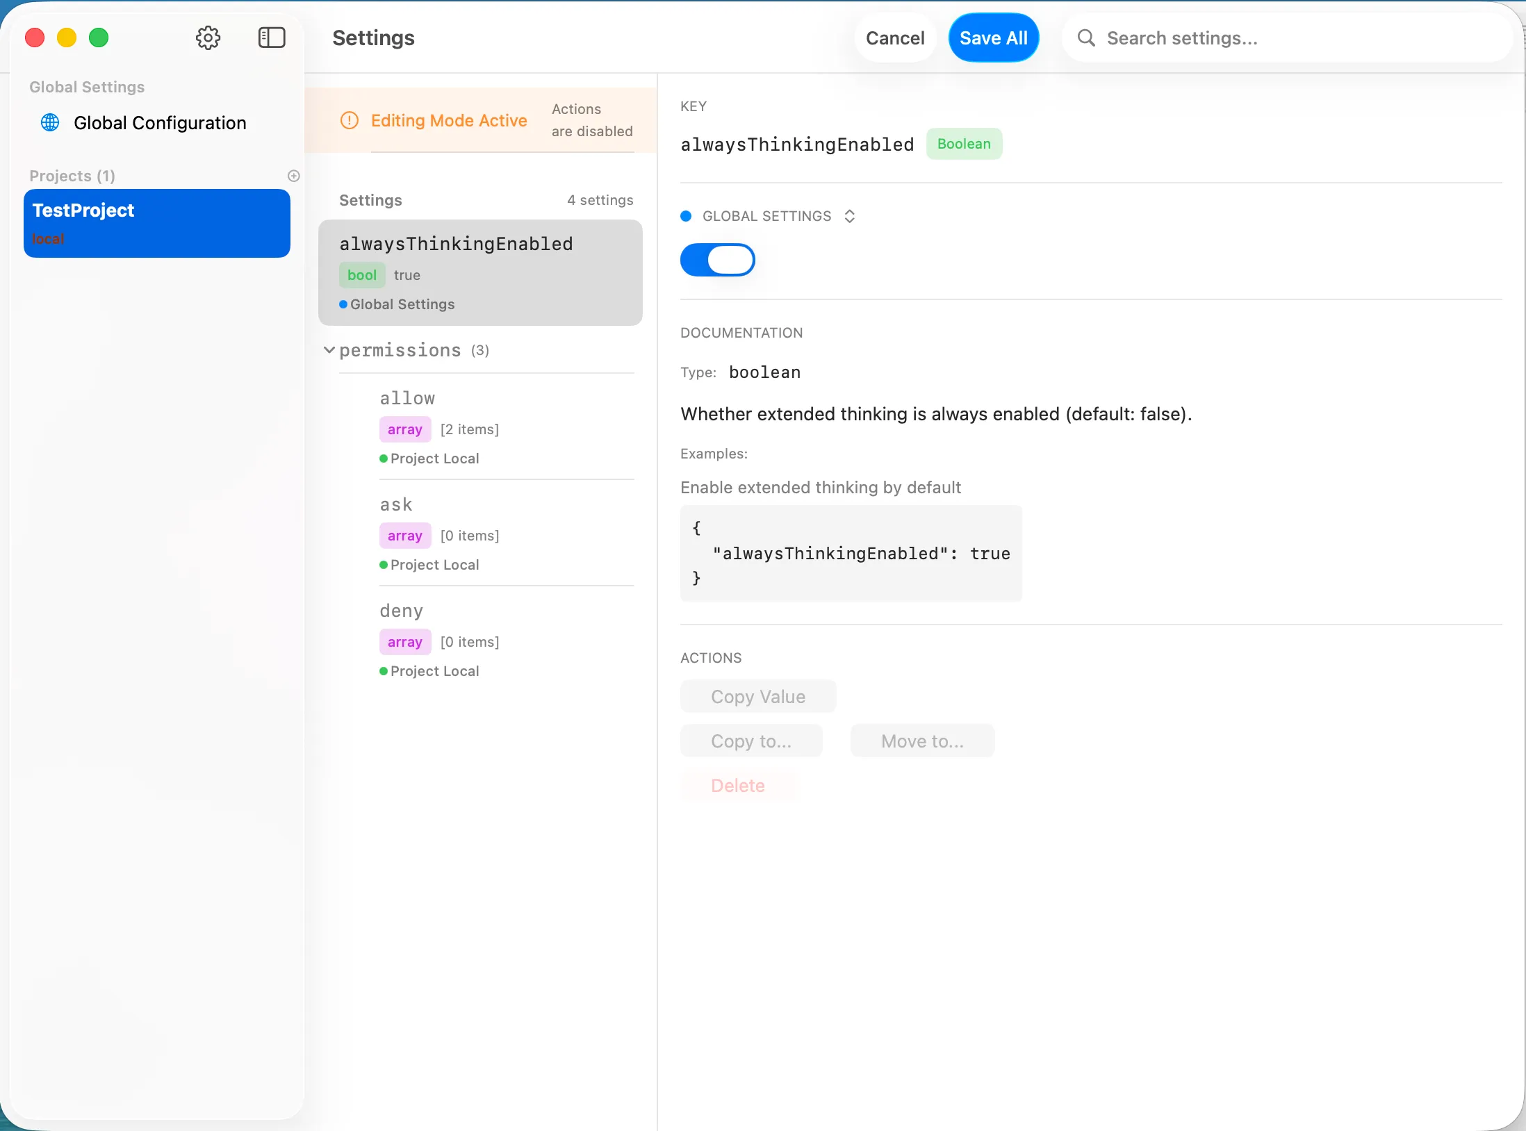
Task: Select TestProject in the projects sidebar
Action: [156, 223]
